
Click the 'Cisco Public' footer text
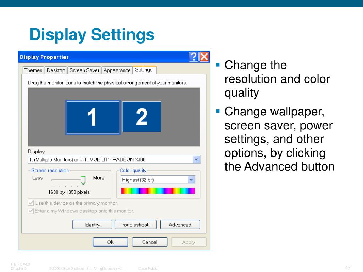(148, 268)
